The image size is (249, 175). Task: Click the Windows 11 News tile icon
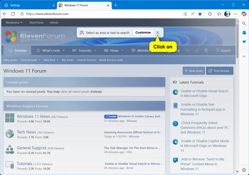pos(10,118)
